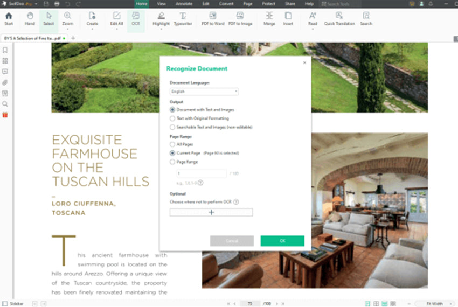The image size is (458, 307).
Task: Open the Highlight tool
Action: [161, 19]
